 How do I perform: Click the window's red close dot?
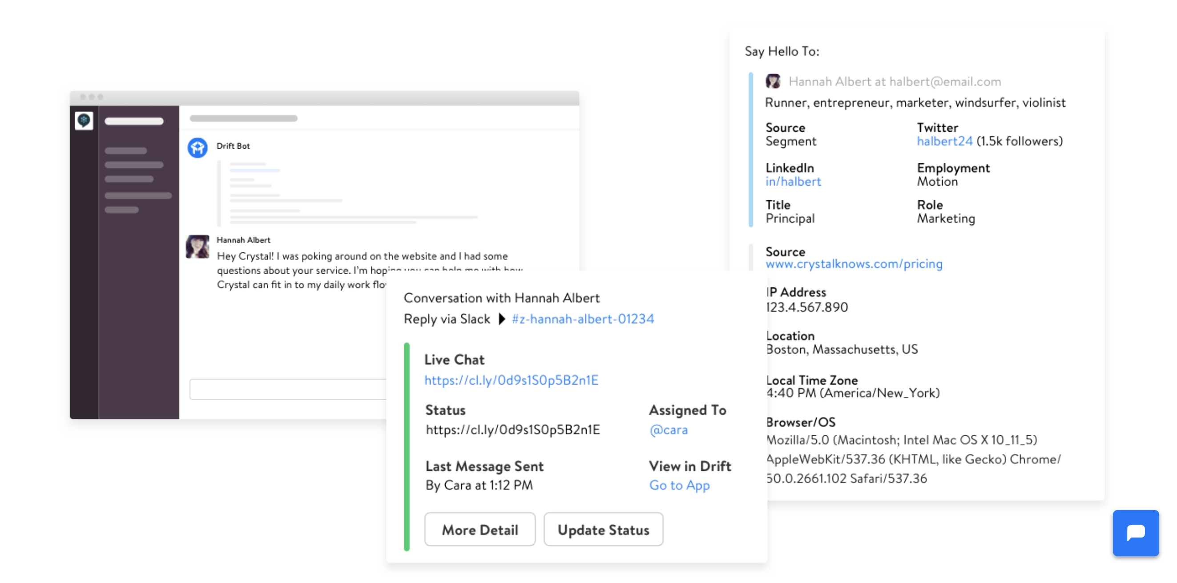tap(83, 97)
